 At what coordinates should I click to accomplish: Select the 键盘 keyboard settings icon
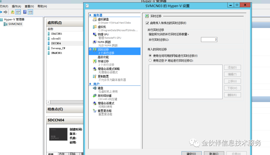click(94, 88)
